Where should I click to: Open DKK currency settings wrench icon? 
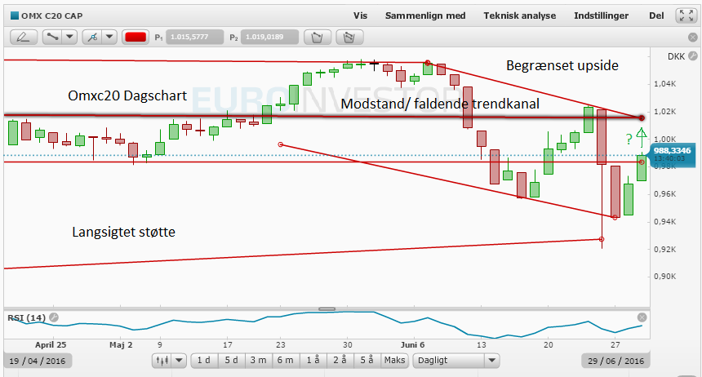pyautogui.click(x=692, y=56)
